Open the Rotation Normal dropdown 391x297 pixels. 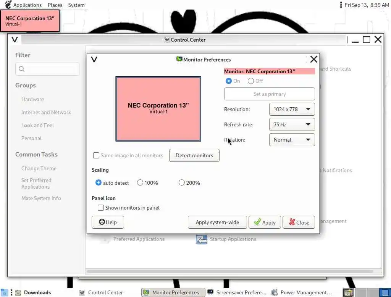[x=292, y=140]
